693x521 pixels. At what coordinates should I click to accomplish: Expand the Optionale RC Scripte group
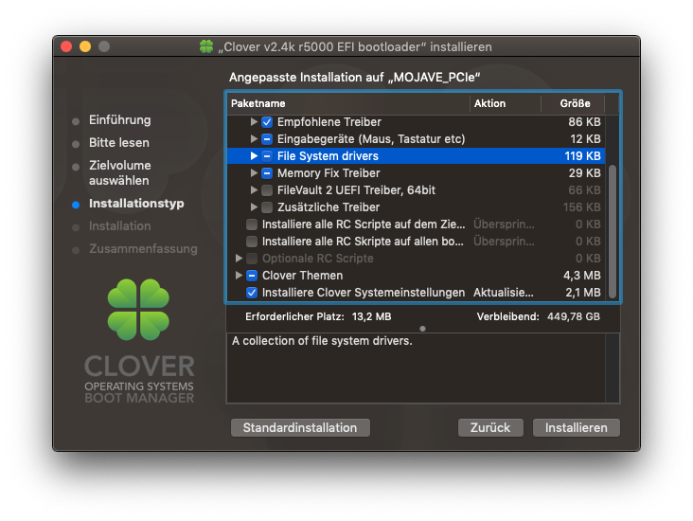tap(239, 259)
